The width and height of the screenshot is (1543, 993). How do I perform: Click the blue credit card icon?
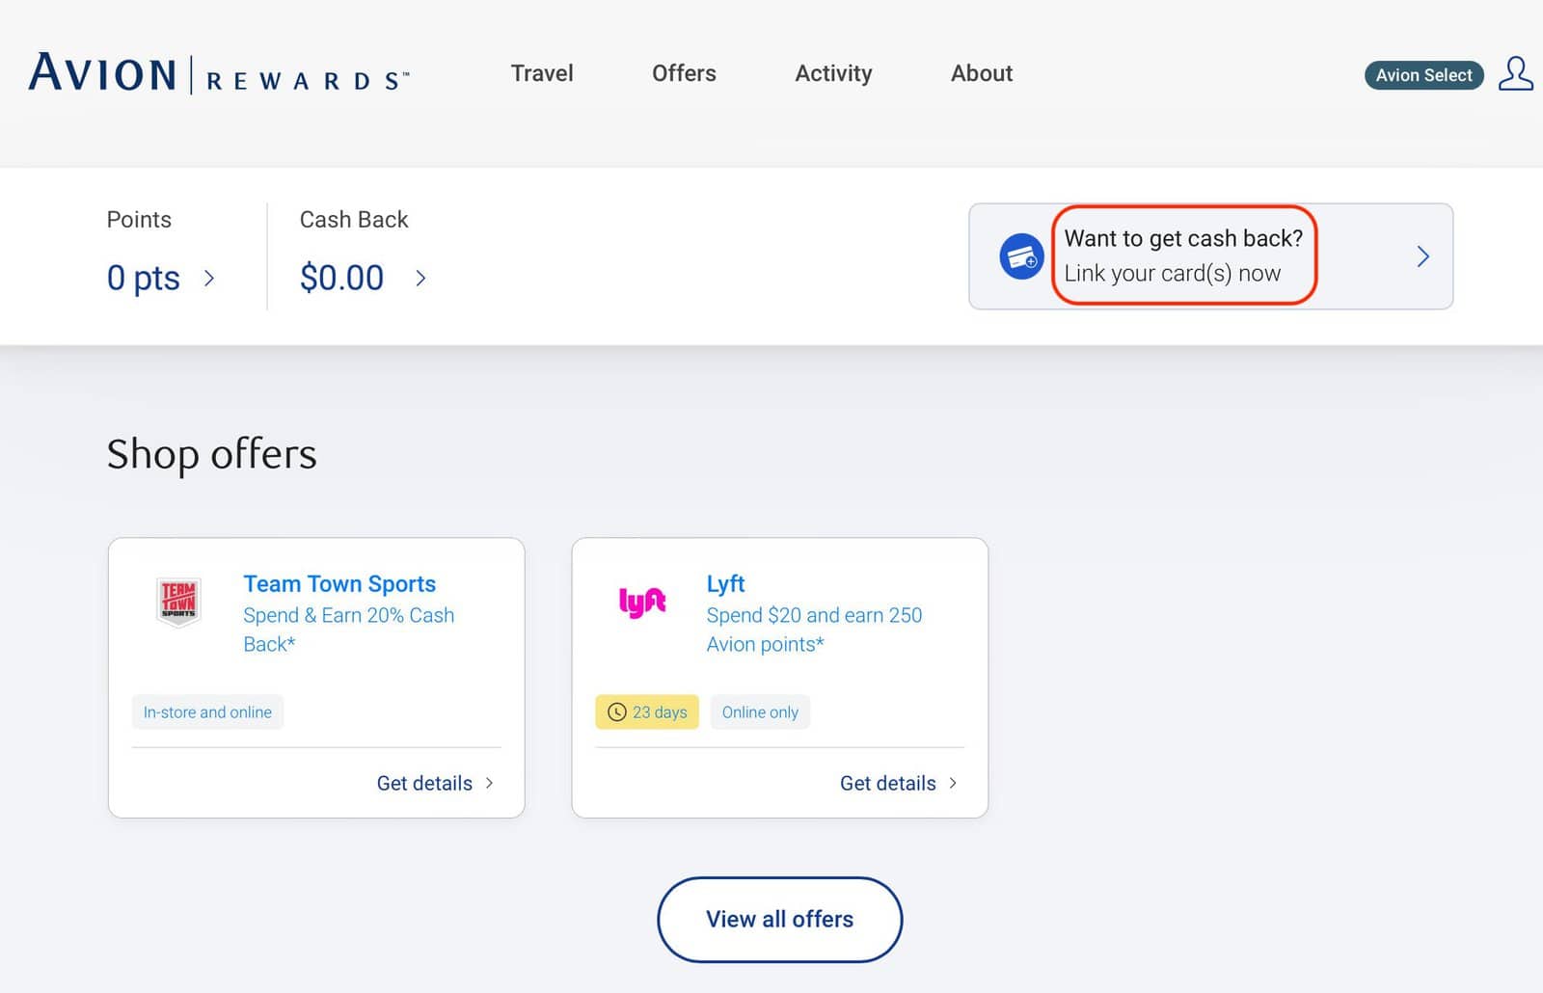pos(1020,255)
